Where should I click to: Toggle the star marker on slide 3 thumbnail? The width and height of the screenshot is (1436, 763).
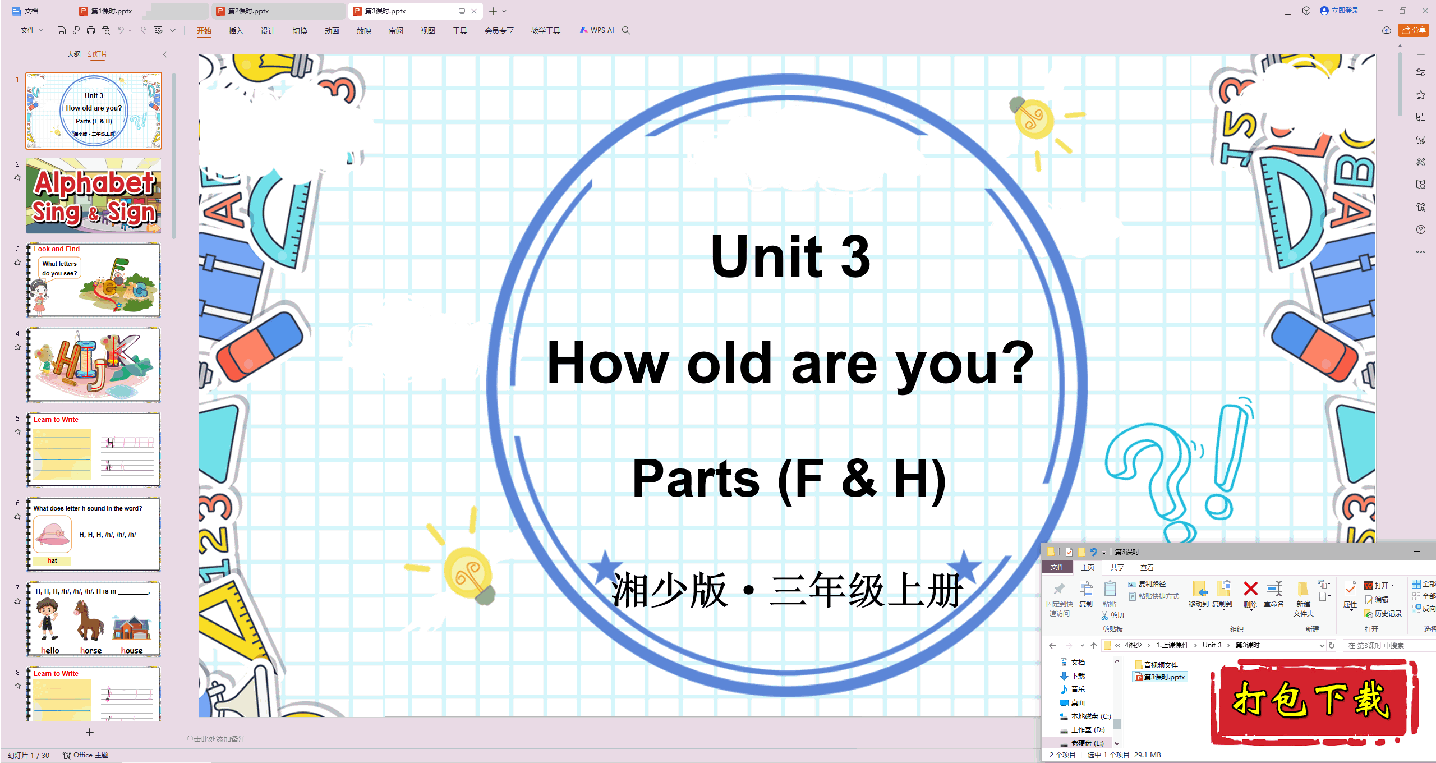(x=17, y=262)
